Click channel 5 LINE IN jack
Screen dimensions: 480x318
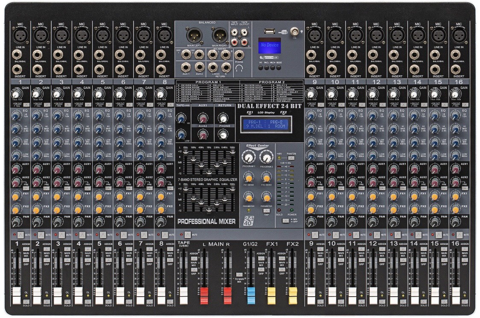pos(99,55)
